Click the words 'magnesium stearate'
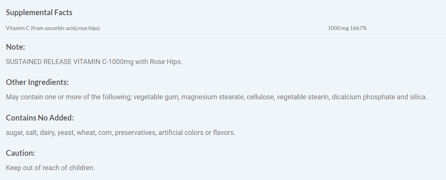This screenshot has height=180, width=446. [212, 97]
